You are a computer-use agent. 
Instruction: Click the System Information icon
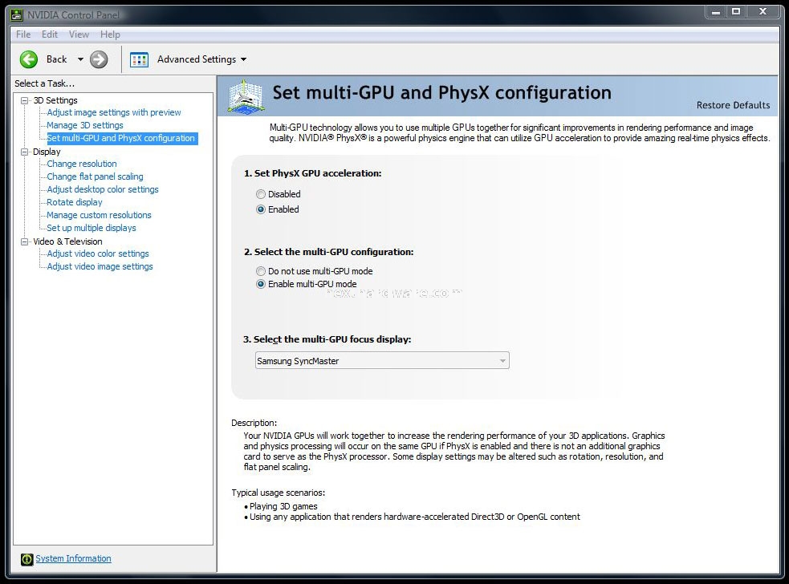[x=26, y=559]
